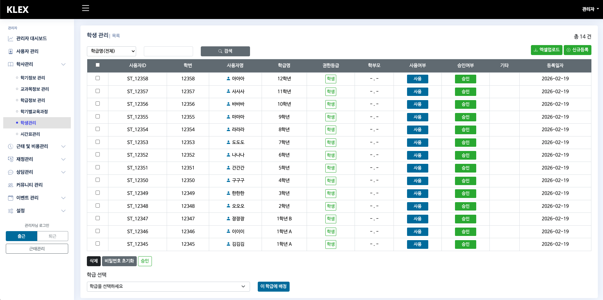
Task: Open 커뮤니티 관리 people icon
Action: tap(11, 185)
